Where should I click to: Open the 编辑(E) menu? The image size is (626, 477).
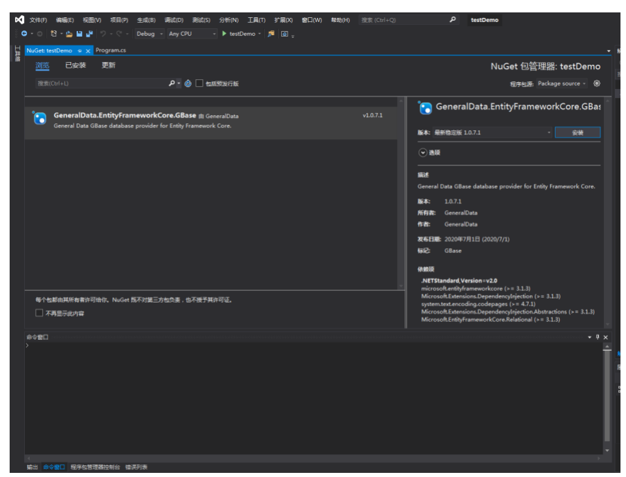[65, 20]
